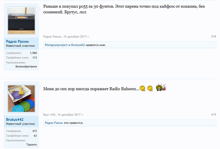Click the second thinking emoji in post #19
This screenshot has width=220, height=149.
[150, 89]
